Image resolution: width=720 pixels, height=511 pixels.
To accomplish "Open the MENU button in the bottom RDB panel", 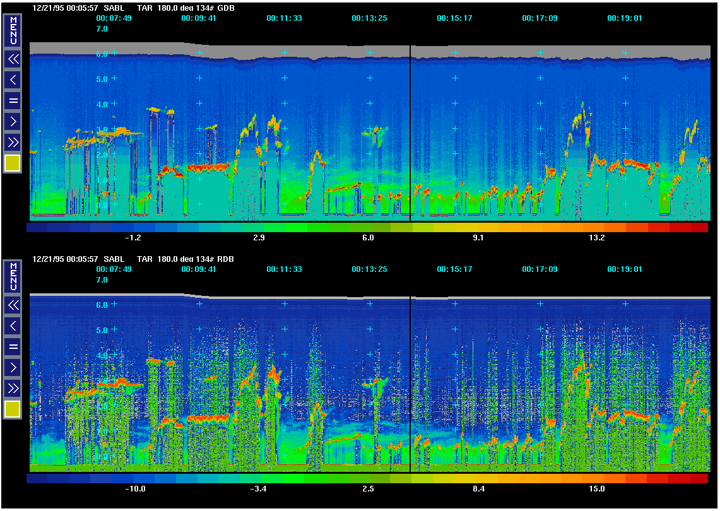I will pyautogui.click(x=13, y=276).
